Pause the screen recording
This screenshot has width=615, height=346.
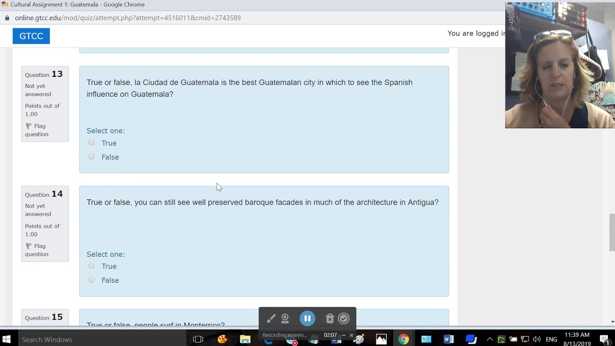point(307,318)
